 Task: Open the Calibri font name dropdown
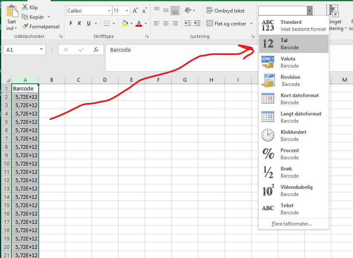109,11
